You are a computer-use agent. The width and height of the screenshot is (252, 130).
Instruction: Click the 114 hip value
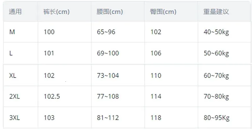(x=156, y=97)
